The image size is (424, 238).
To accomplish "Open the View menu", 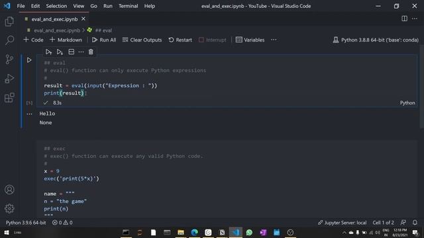I will coord(78,6).
